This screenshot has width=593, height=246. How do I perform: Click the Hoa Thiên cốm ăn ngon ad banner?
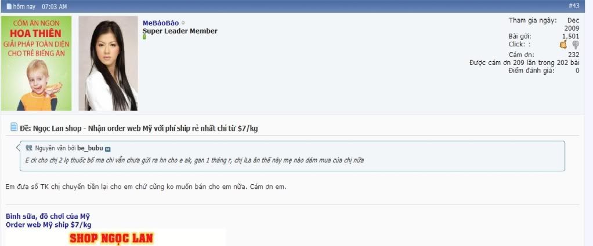pyautogui.click(x=36, y=63)
